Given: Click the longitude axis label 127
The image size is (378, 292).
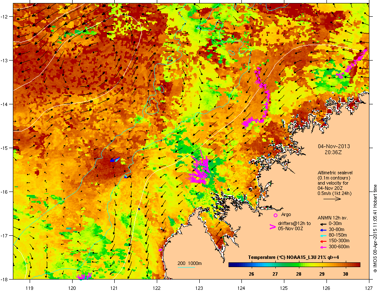Looking at the screenshot, I should (369, 288).
